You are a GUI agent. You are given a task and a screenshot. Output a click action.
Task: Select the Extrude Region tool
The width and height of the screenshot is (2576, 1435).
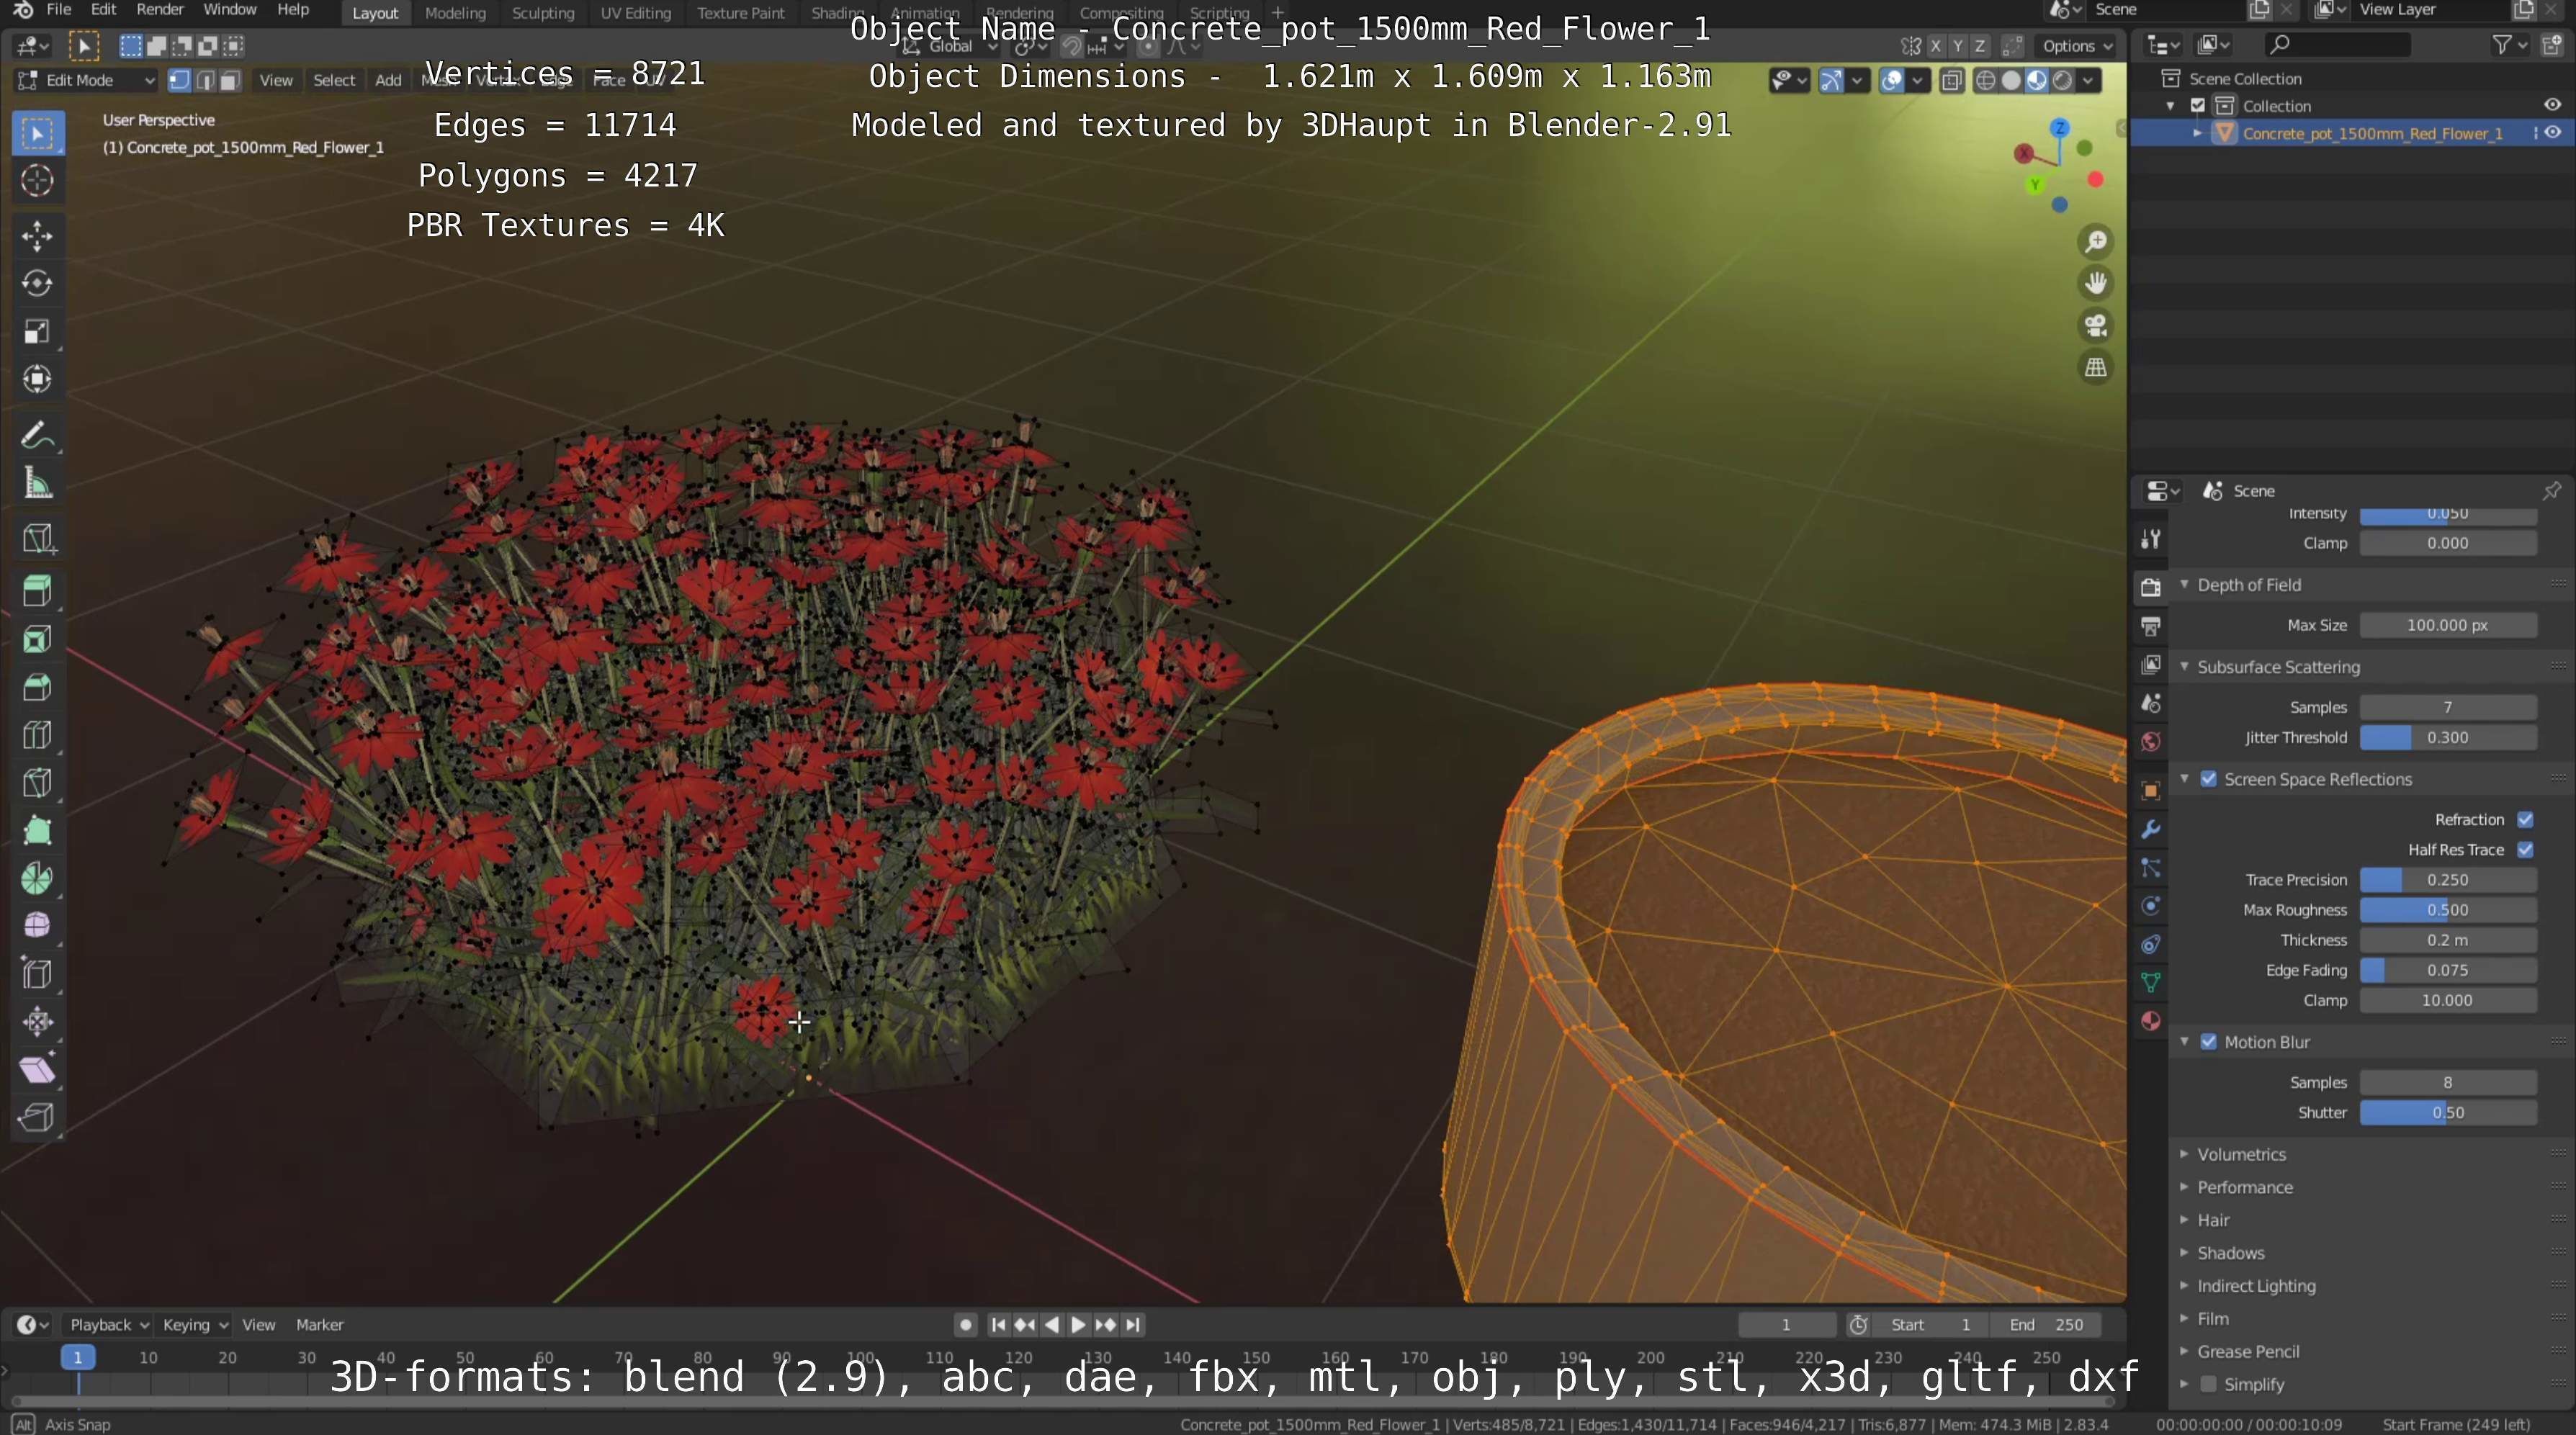click(x=38, y=591)
